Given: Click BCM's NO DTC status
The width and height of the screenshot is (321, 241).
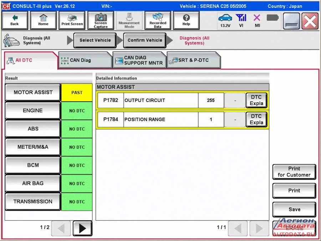Looking at the screenshot, I should (x=77, y=165).
